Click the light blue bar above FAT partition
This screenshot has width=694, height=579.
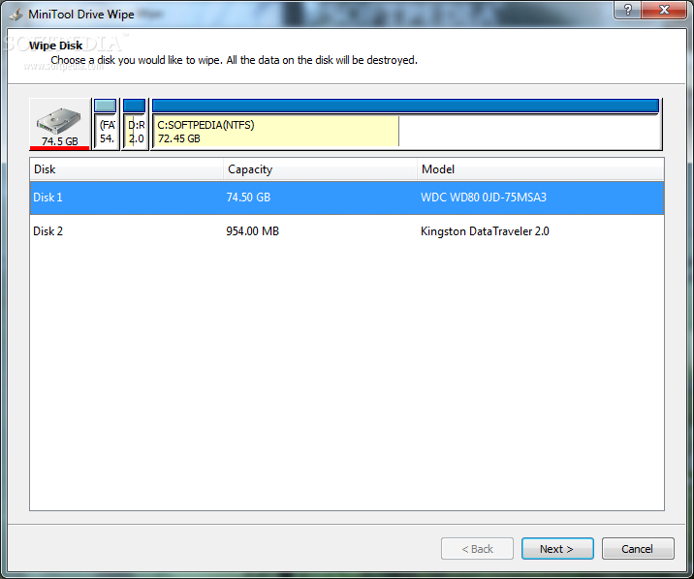pyautogui.click(x=106, y=107)
